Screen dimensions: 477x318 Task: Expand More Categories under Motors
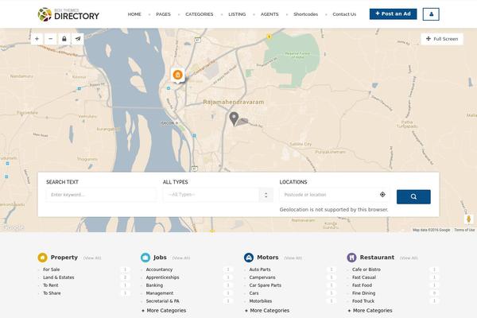[267, 310]
